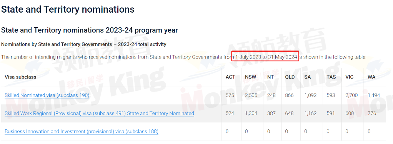Open the Business Innovation subclass 188 link
The height and width of the screenshot is (144, 393).
tap(82, 131)
